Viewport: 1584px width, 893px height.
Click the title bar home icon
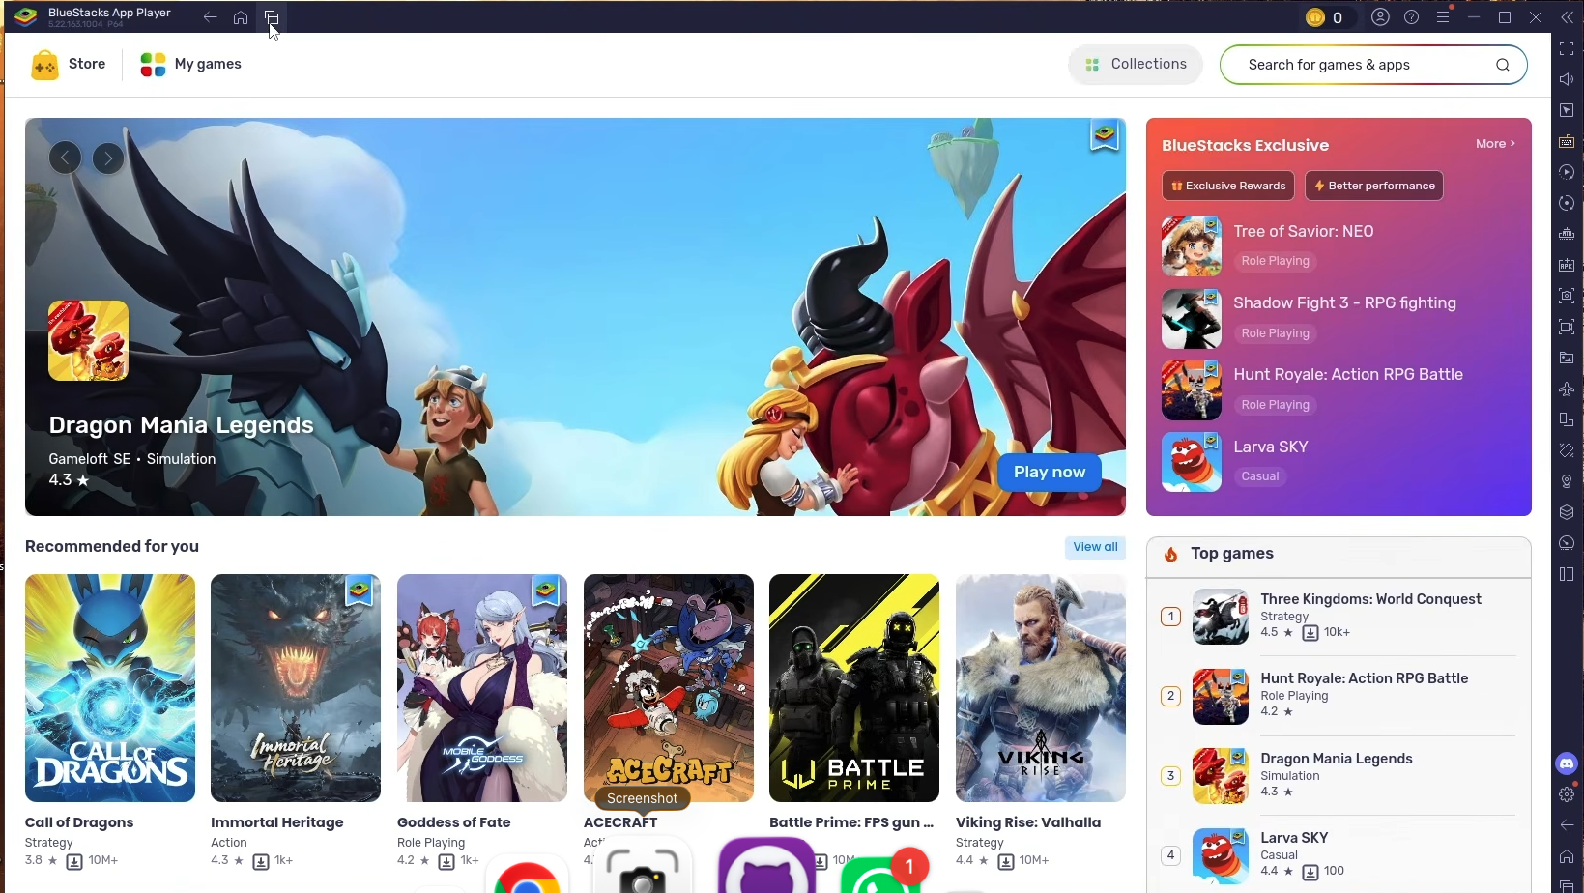point(241,17)
